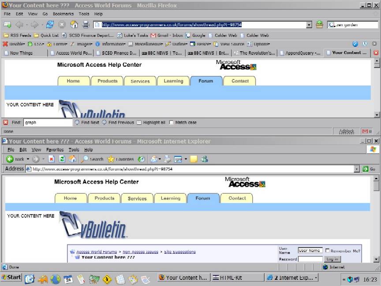Click Find Next button
This screenshot has width=381, height=286.
[x=87, y=122]
